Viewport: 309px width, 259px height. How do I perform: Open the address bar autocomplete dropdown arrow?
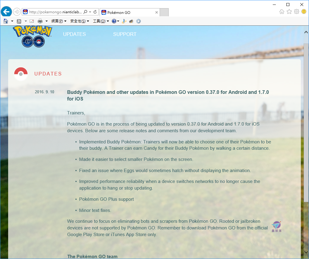click(x=90, y=12)
